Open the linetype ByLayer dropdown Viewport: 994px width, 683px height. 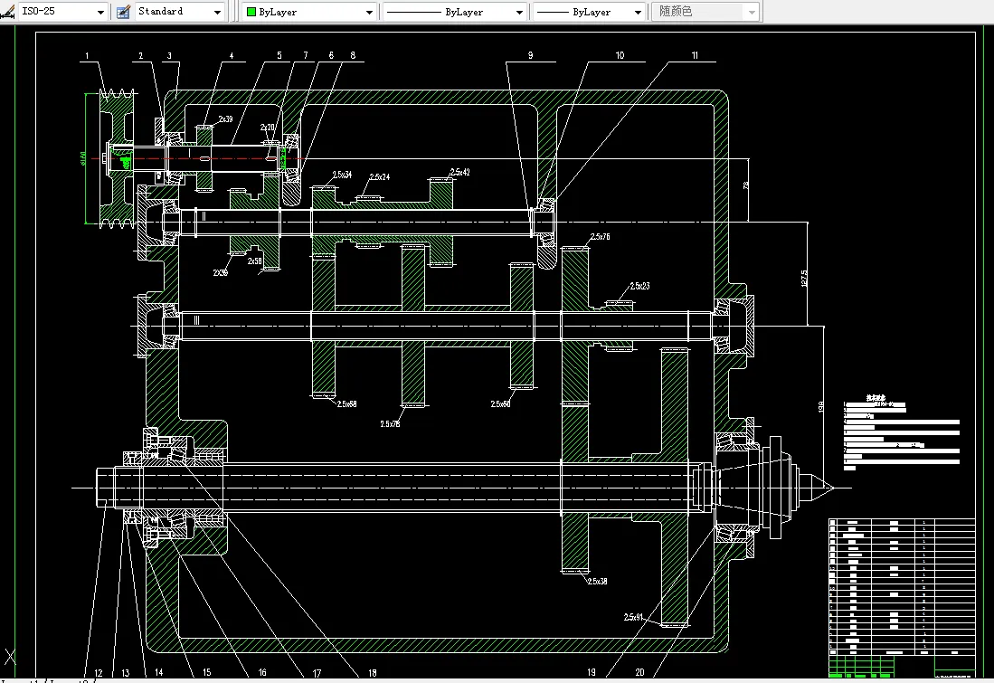455,12
